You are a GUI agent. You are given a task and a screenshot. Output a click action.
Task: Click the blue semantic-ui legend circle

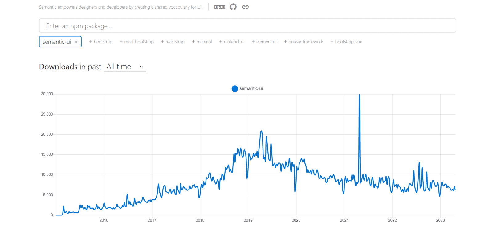(235, 89)
